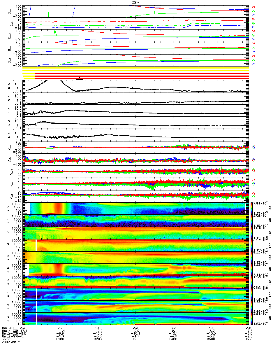Image resolution: width=271 pixels, height=350 pixels.
Task: Click the white data gap in i_d panel
Action: [36, 245]
